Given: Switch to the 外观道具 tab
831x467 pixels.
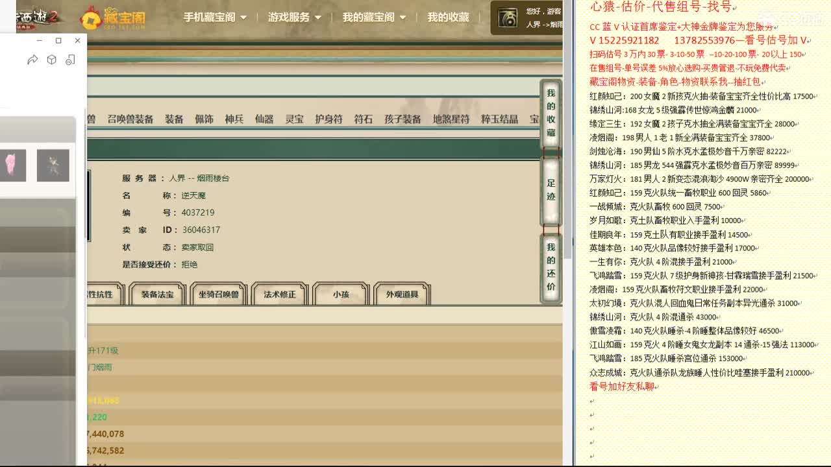Looking at the screenshot, I should pyautogui.click(x=402, y=294).
